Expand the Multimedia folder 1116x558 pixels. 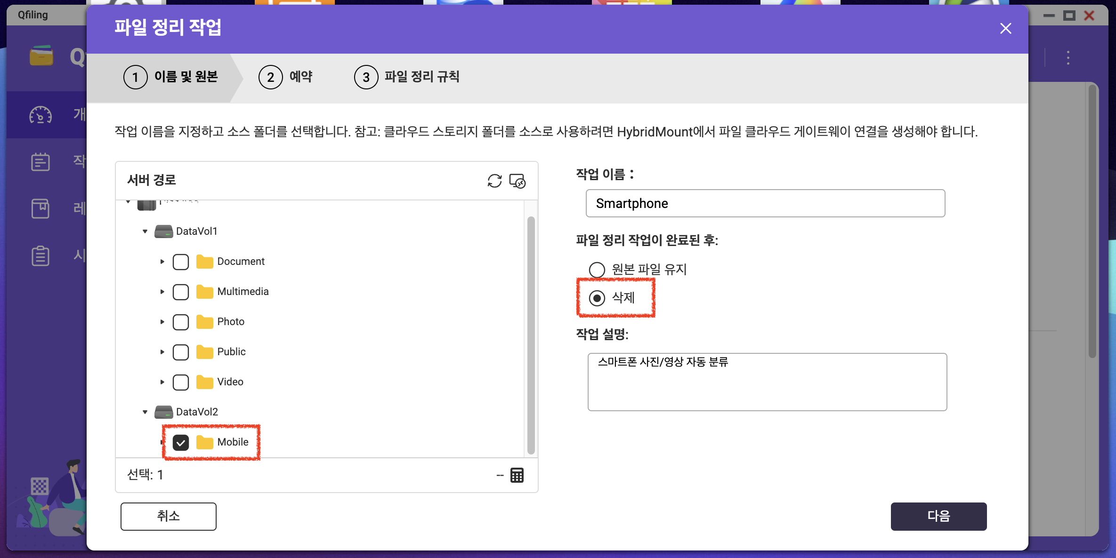162,292
